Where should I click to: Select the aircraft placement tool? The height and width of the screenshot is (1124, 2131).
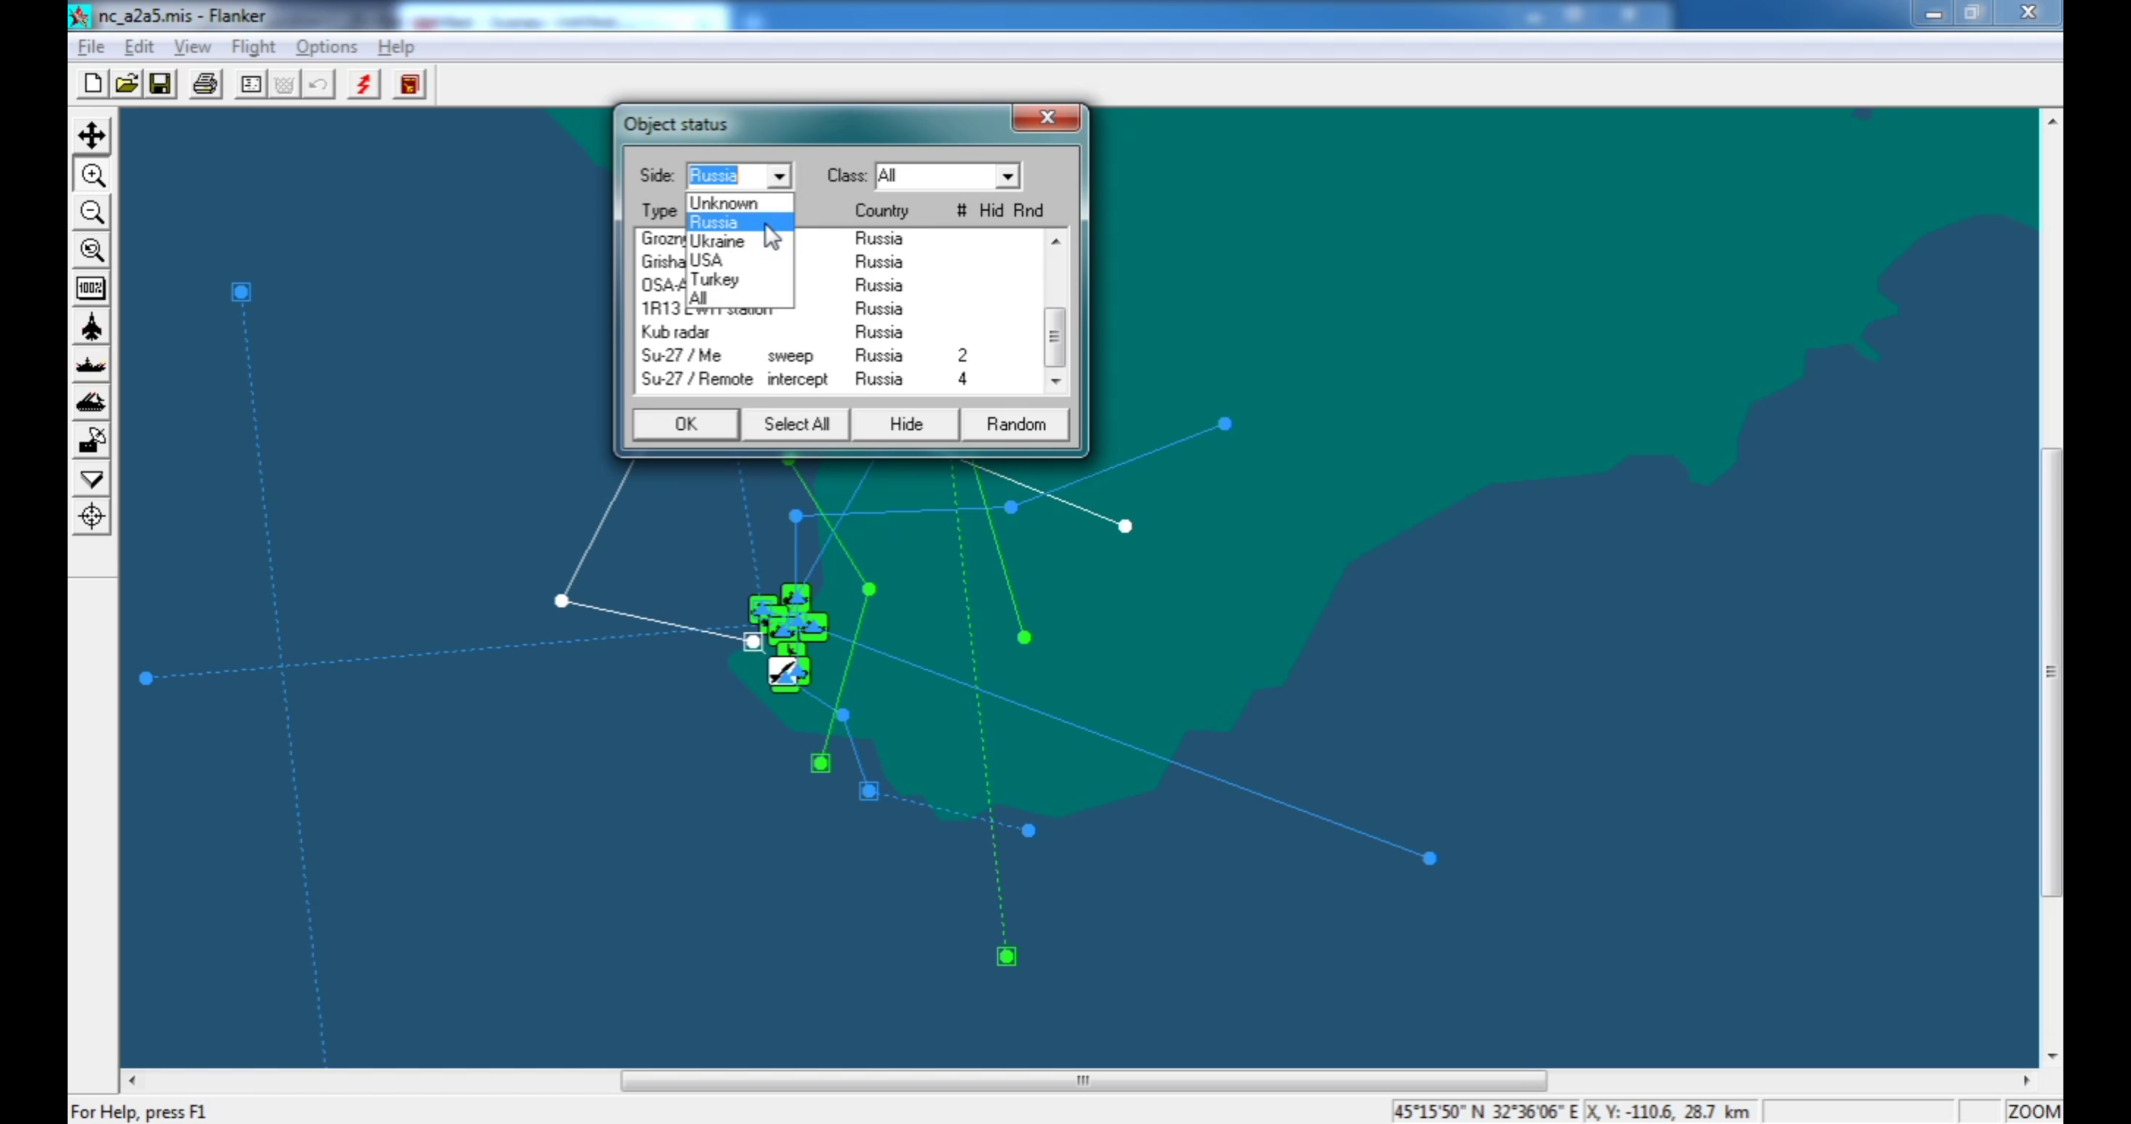pyautogui.click(x=91, y=328)
